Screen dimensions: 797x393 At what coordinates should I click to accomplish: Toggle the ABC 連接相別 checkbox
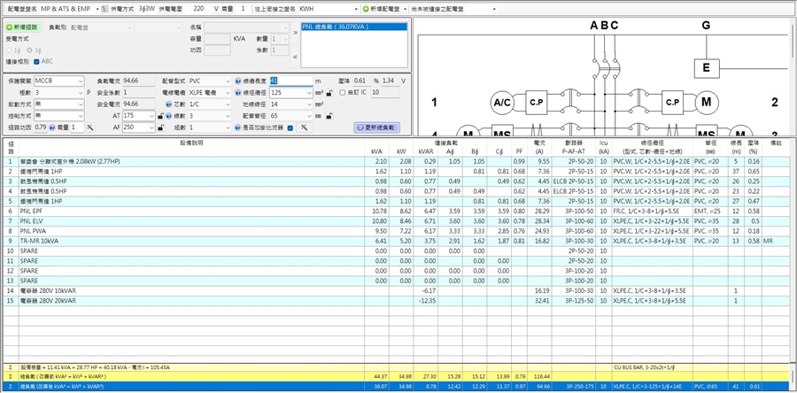tap(36, 61)
